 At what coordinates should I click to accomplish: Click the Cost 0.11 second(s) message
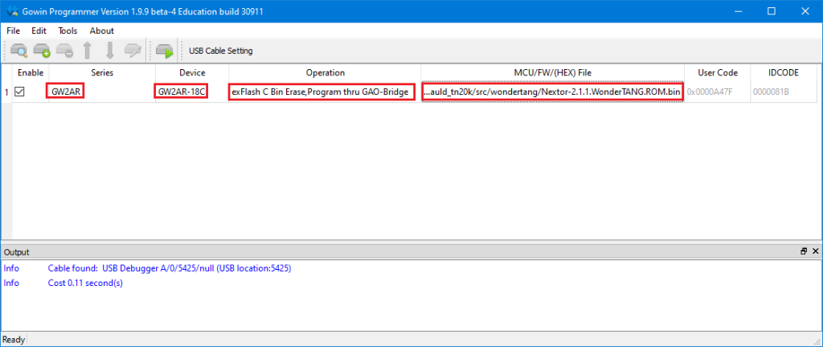tap(85, 283)
